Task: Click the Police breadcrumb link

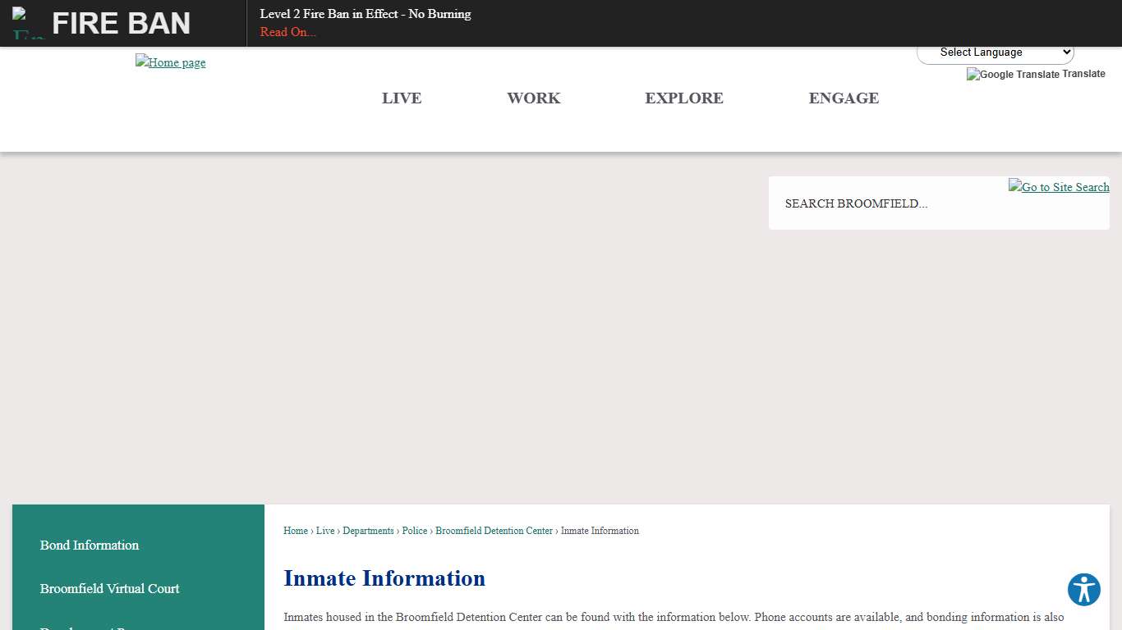Action: 415,531
